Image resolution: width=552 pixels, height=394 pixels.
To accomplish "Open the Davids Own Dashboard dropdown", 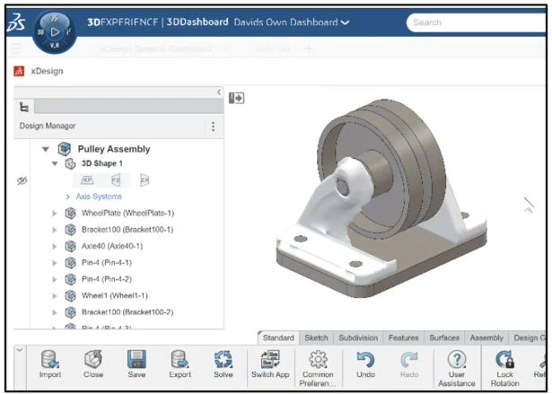I will click(345, 22).
